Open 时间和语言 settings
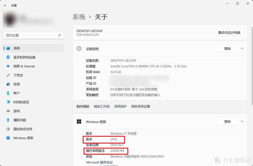 point(34,102)
